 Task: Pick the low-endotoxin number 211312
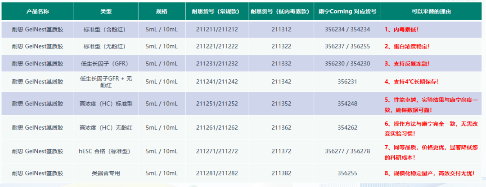(281, 29)
